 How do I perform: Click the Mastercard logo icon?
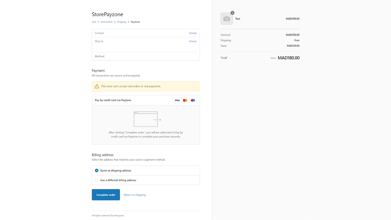point(185,100)
